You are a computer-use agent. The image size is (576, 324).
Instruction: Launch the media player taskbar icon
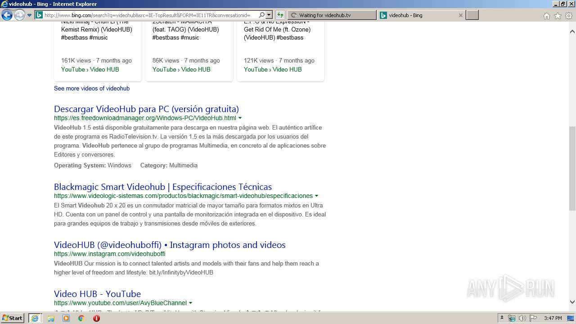coord(66,318)
